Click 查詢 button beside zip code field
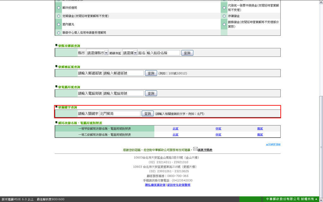This screenshot has height=202, width=323. [151, 73]
